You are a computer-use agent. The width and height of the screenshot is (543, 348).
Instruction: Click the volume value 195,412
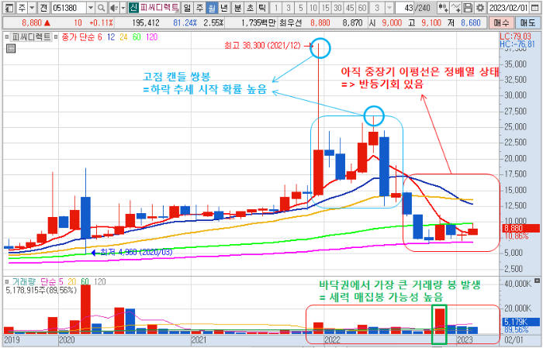click(146, 22)
